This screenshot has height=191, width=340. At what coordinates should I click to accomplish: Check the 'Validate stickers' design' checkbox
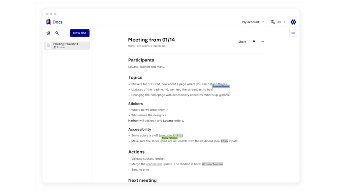tap(129, 159)
